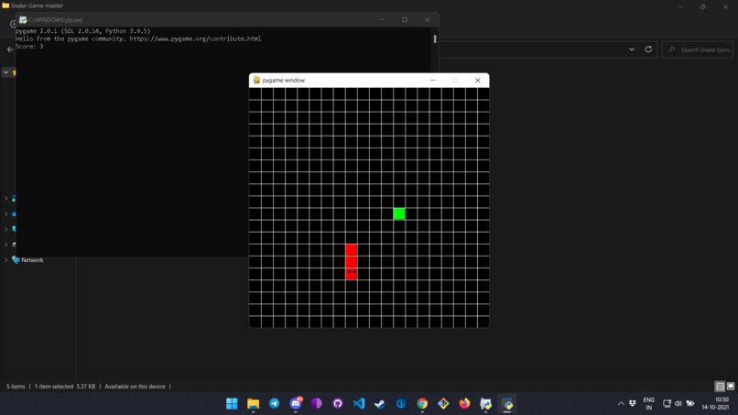Click the py.exe console title bar icon
The image size is (738, 415).
coord(23,20)
